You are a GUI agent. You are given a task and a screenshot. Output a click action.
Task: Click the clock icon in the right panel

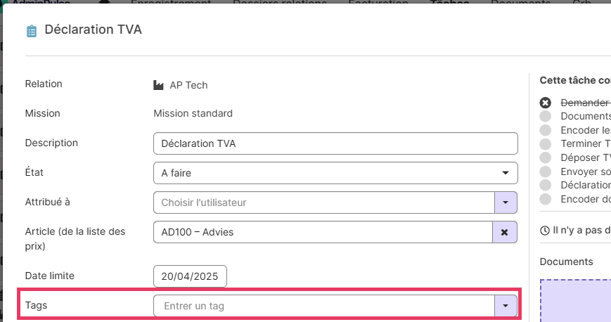pyautogui.click(x=545, y=230)
